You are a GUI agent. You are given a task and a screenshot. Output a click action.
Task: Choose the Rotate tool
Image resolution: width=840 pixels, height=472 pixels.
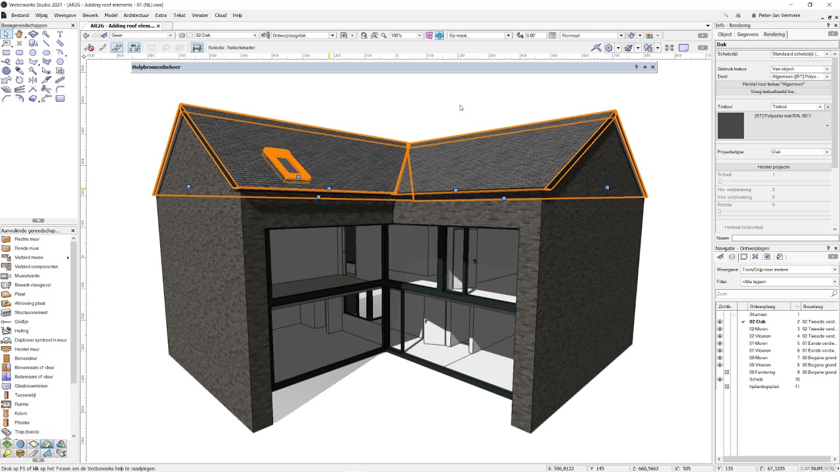19,80
